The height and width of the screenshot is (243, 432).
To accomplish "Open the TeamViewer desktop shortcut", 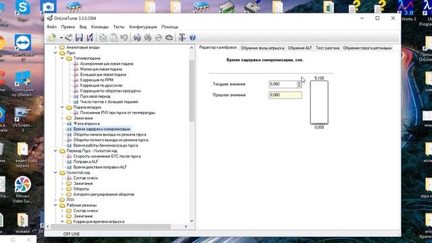I will click(x=23, y=47).
